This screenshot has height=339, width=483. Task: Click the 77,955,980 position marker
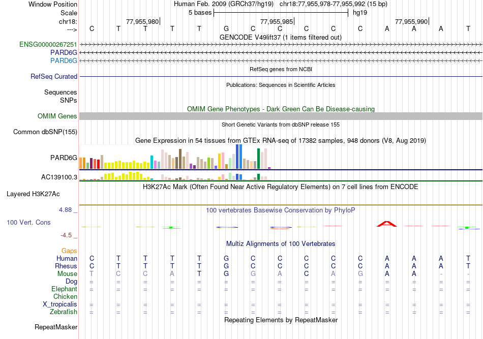point(143,21)
